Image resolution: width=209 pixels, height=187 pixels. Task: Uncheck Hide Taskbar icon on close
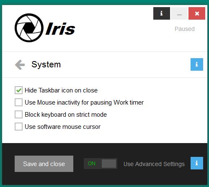pos(18,90)
